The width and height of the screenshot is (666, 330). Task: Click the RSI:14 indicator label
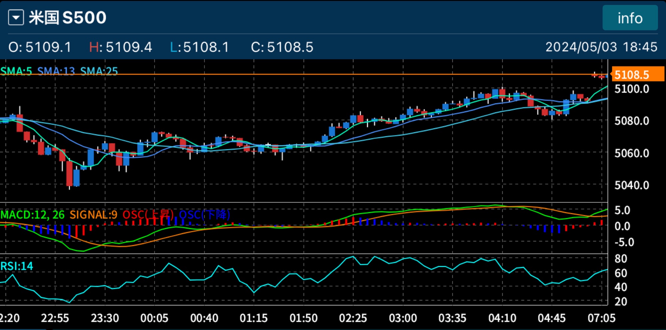[17, 266]
